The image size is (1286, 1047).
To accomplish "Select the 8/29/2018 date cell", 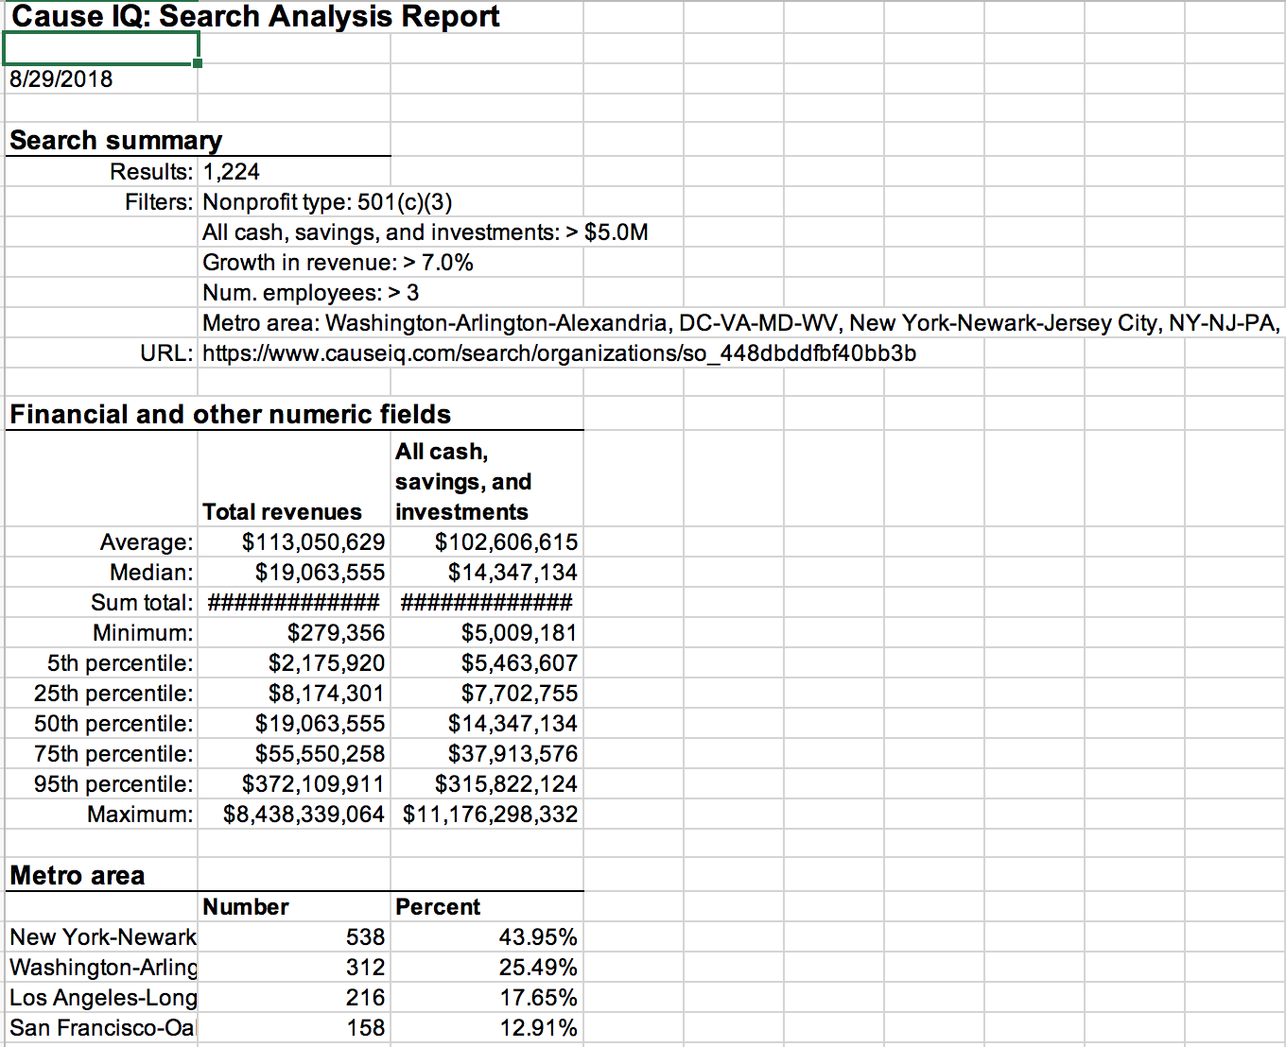I will coord(61,79).
